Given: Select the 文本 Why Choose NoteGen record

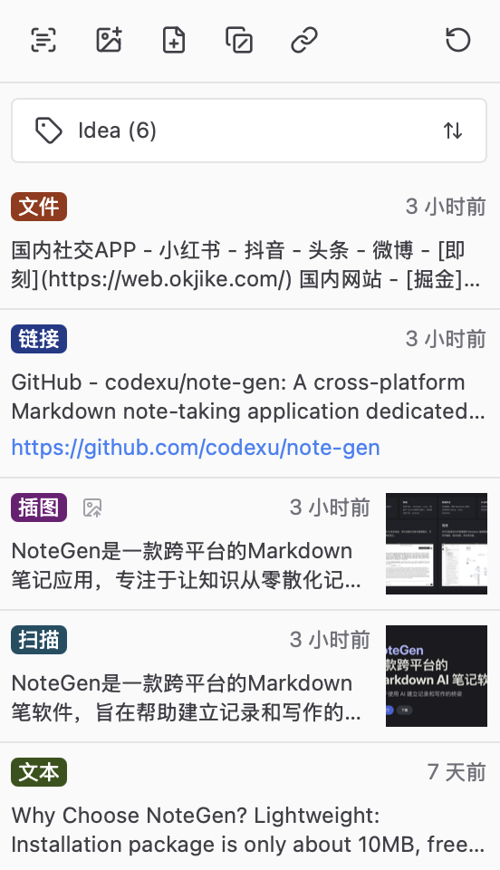Looking at the screenshot, I should (x=249, y=807).
